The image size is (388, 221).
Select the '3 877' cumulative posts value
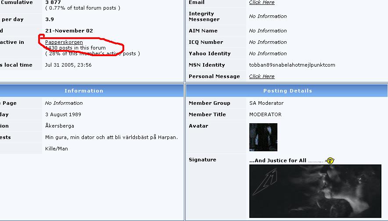pyautogui.click(x=53, y=2)
